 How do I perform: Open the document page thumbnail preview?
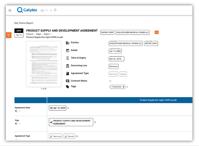click(44, 64)
